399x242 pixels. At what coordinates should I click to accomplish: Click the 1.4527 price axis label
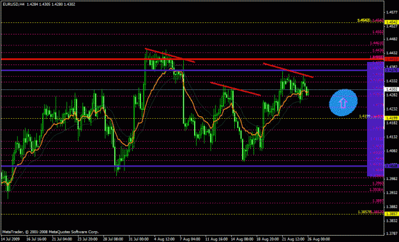click(391, 26)
